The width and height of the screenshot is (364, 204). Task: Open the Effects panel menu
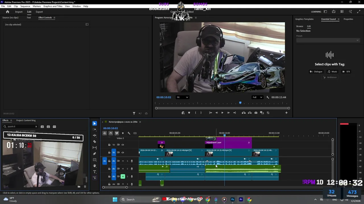[x=11, y=120]
